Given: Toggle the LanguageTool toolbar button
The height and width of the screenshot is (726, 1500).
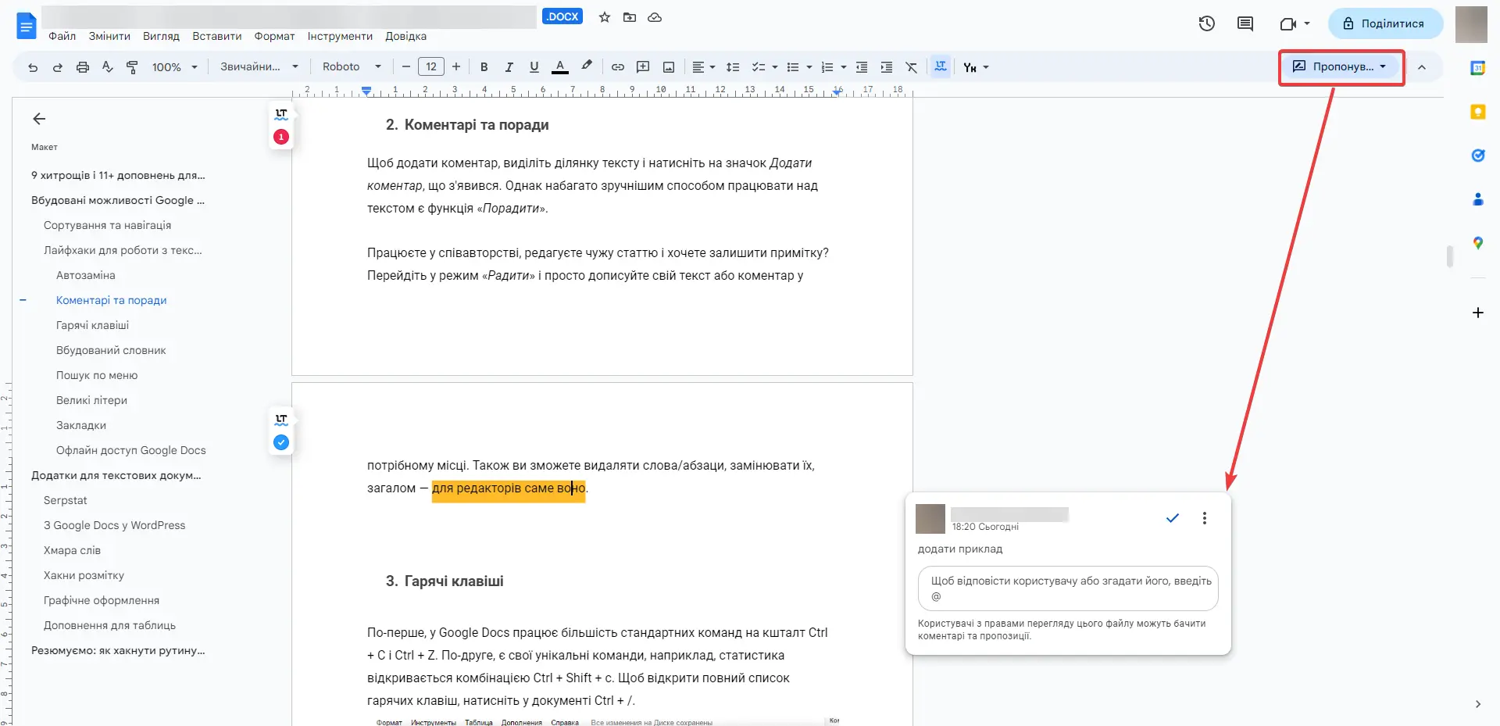Looking at the screenshot, I should tap(941, 67).
